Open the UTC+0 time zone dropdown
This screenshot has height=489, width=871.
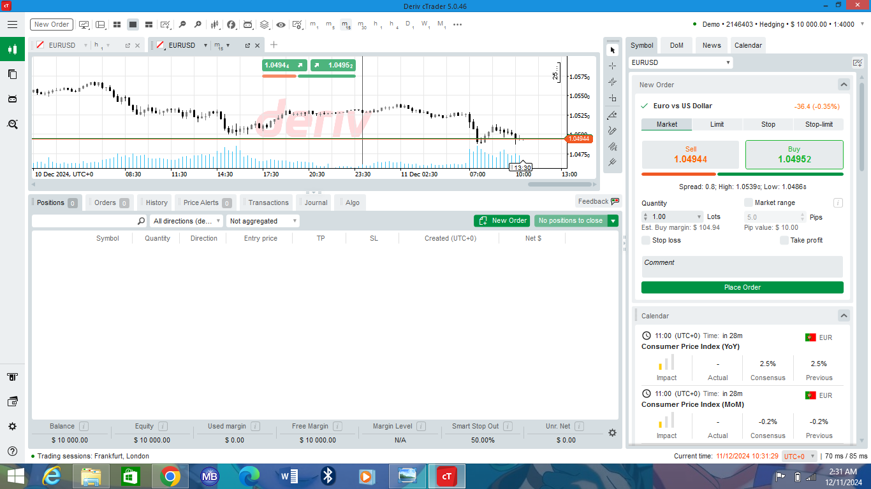(800, 456)
